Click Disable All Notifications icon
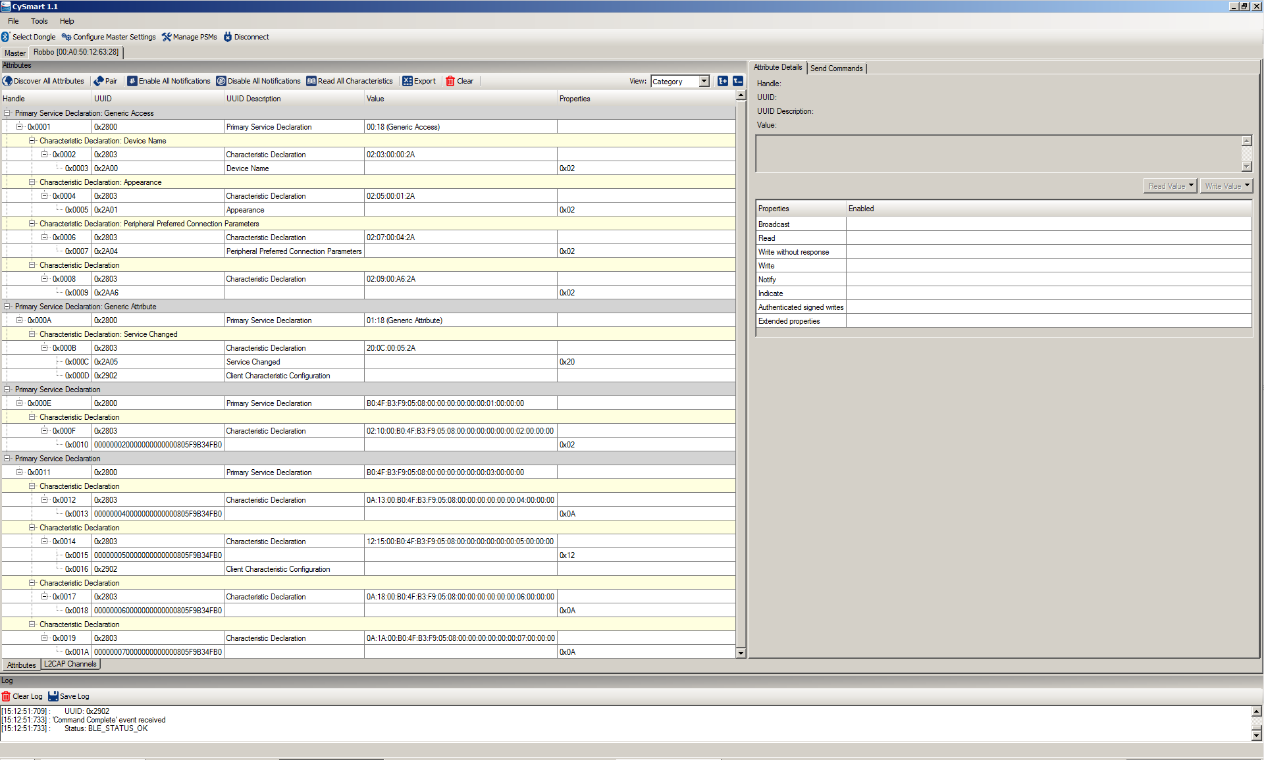1264x760 pixels. click(221, 81)
